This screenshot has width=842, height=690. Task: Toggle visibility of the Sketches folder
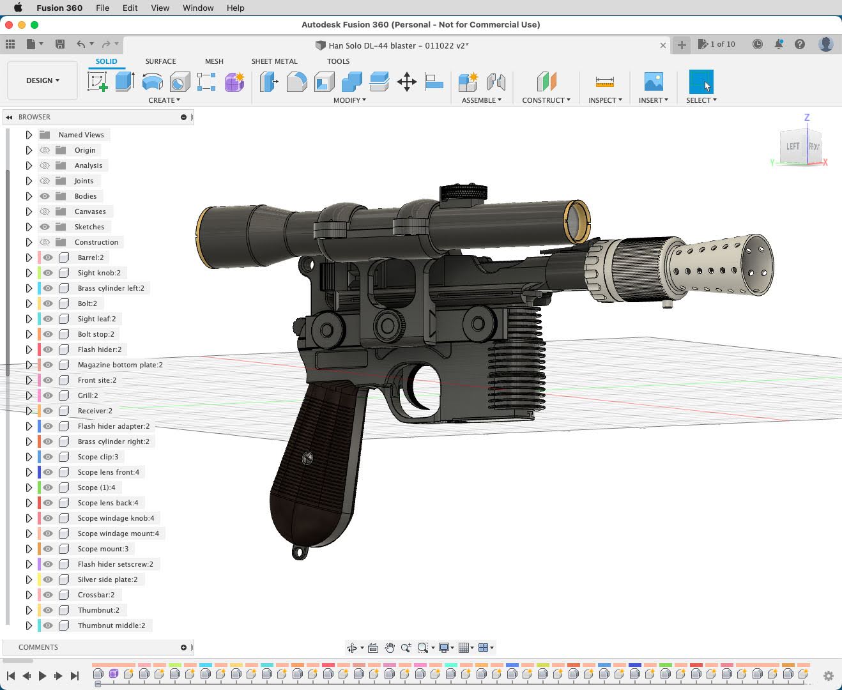(x=45, y=227)
